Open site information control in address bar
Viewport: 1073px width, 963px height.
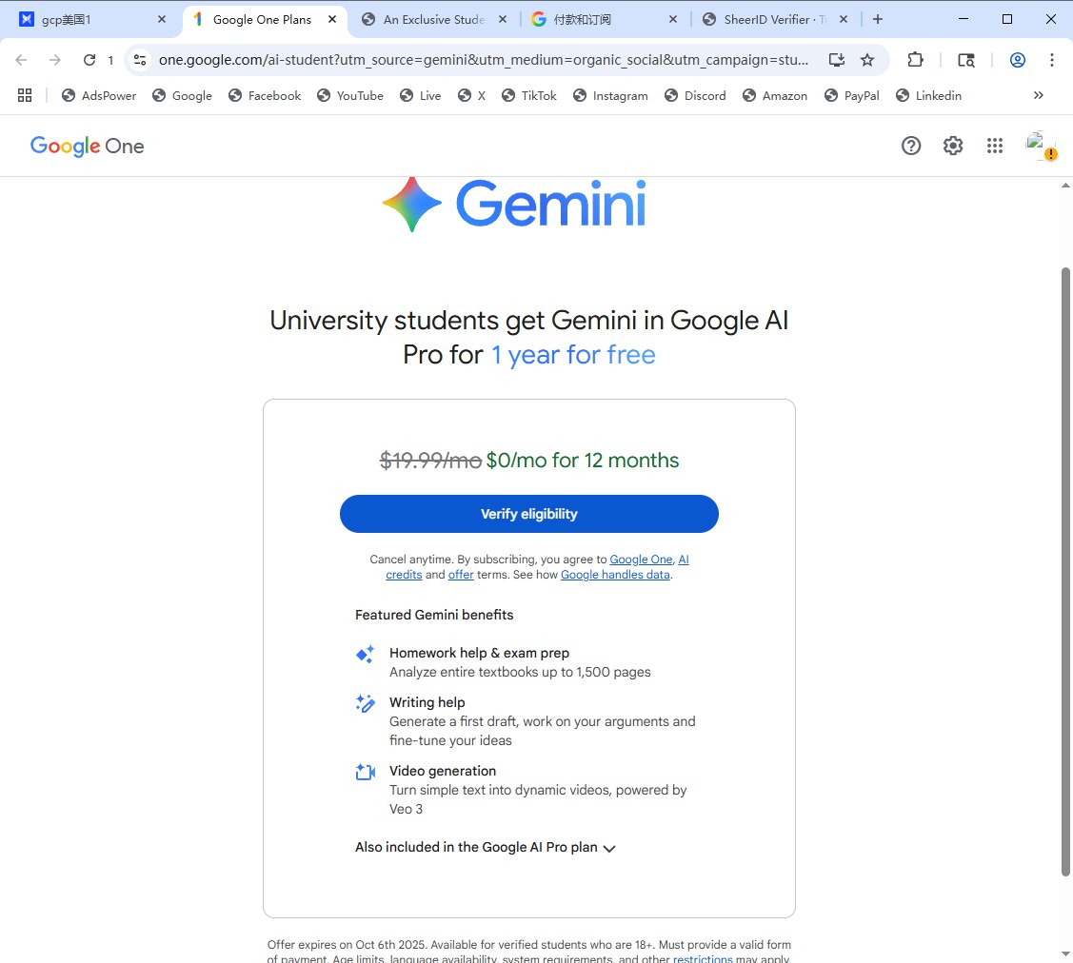tap(140, 60)
